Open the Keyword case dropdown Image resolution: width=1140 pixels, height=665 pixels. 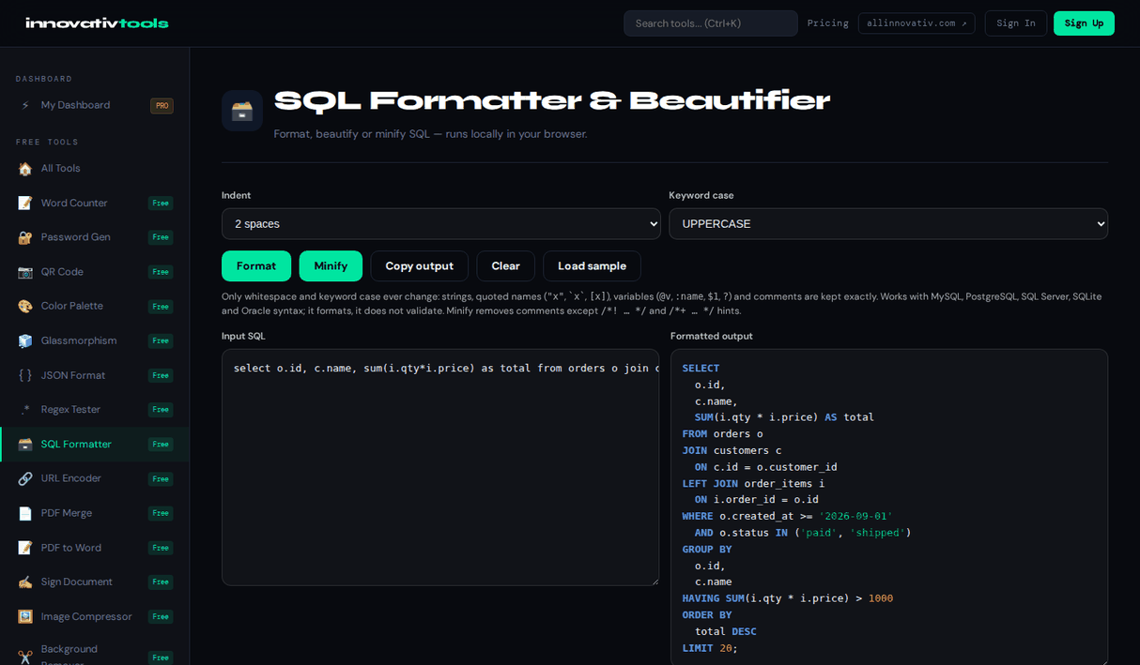pyautogui.click(x=888, y=223)
